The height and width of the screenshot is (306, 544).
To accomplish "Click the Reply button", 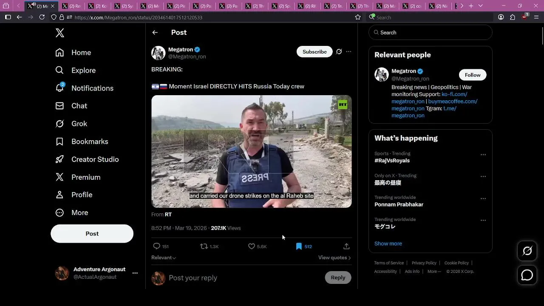I will [x=338, y=278].
